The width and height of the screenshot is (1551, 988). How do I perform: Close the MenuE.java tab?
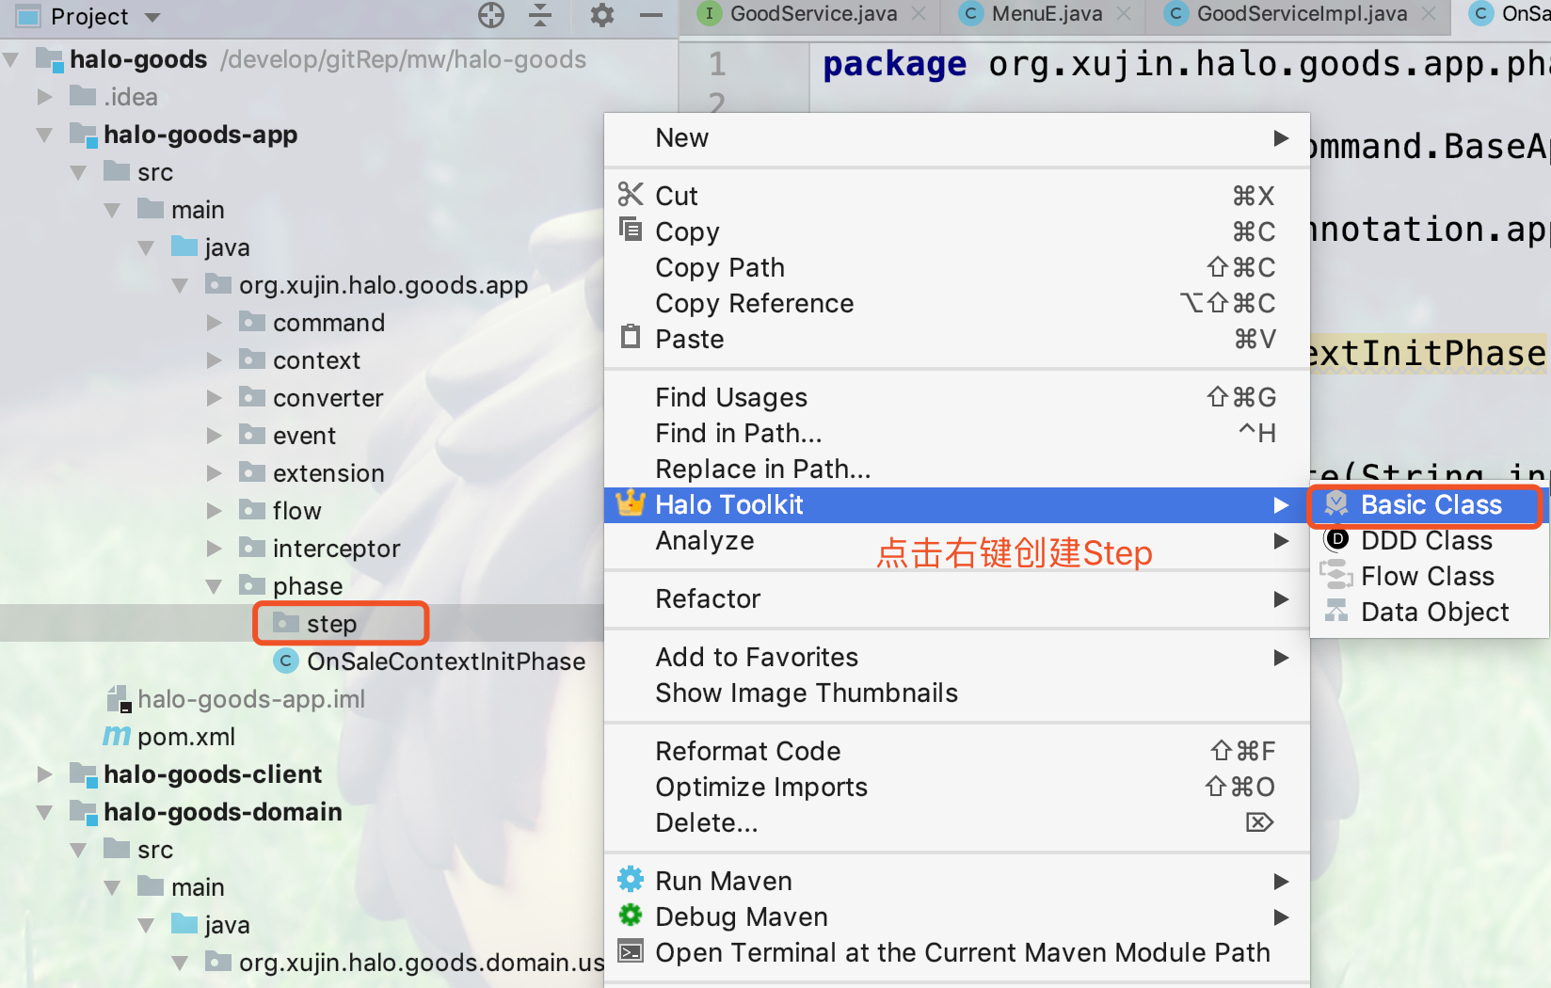(1124, 14)
